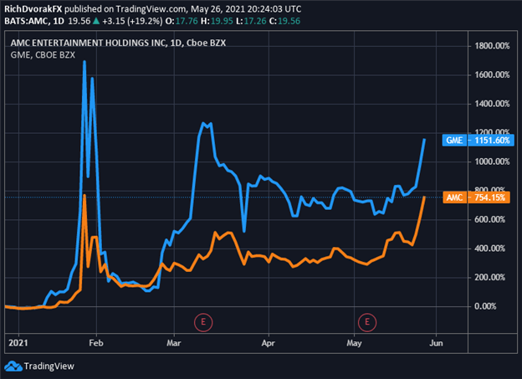Viewport: 522px width, 379px height.
Task: Click the Feb time axis label
Action: [x=96, y=343]
